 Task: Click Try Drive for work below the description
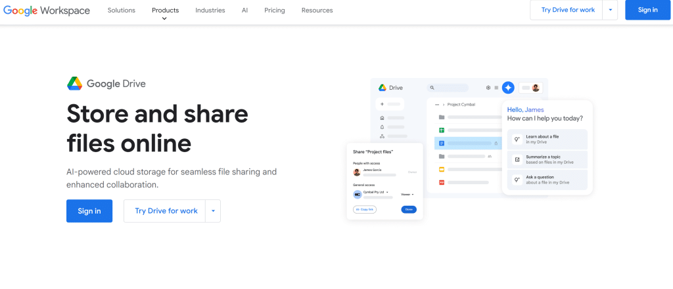pos(166,210)
